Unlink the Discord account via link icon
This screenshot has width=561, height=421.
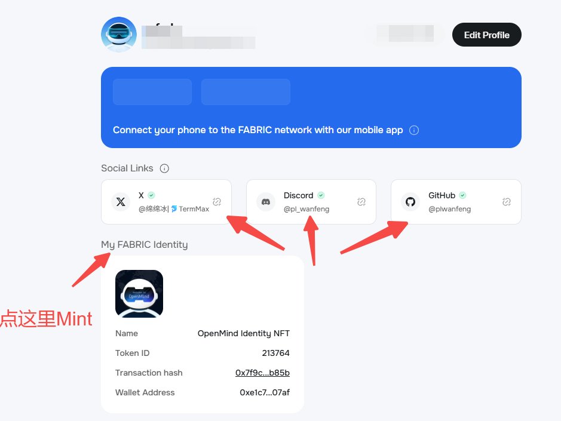point(361,202)
